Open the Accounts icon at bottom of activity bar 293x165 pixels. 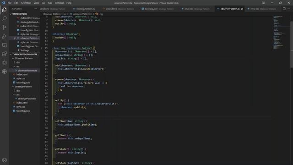pos(4,160)
